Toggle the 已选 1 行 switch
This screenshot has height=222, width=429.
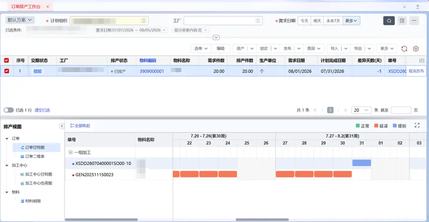[x=8, y=110]
